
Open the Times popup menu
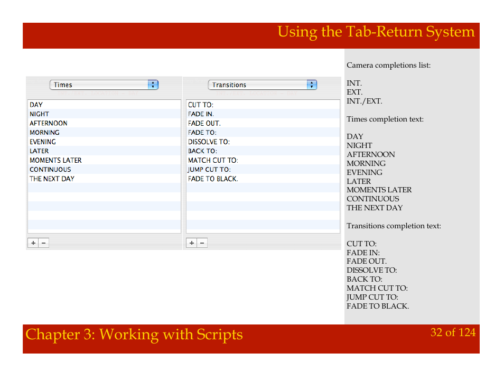tap(104, 85)
